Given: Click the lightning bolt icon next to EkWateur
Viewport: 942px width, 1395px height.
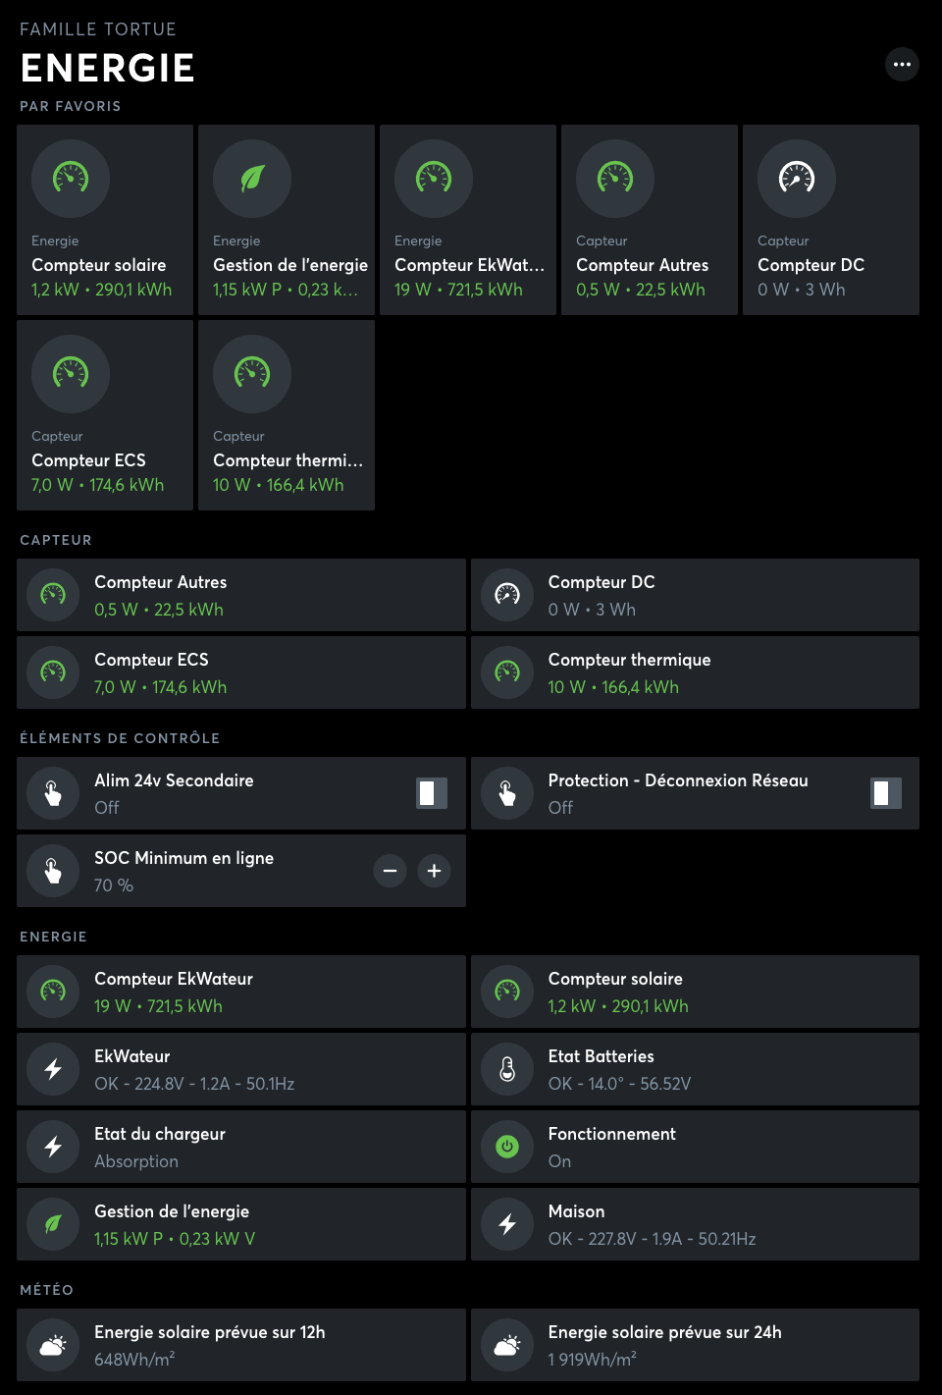Looking at the screenshot, I should coord(53,1069).
